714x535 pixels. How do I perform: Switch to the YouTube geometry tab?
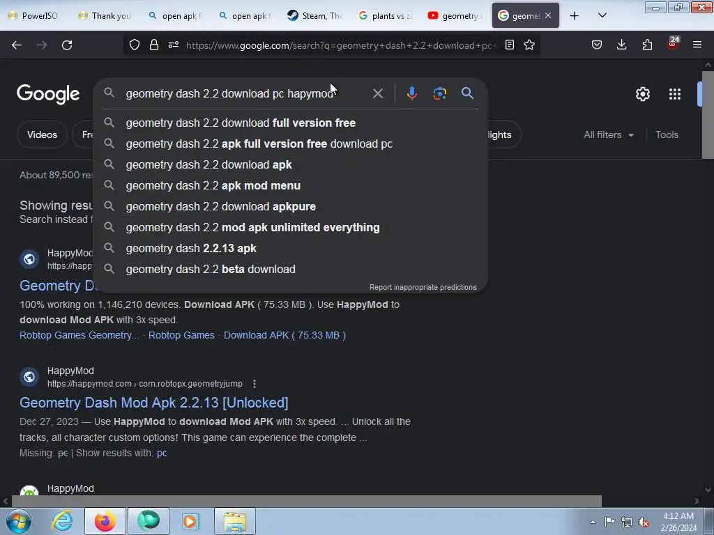[455, 16]
